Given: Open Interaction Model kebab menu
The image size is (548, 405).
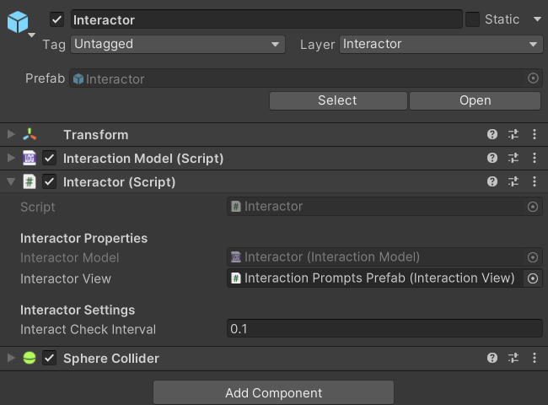Looking at the screenshot, I should coord(534,158).
